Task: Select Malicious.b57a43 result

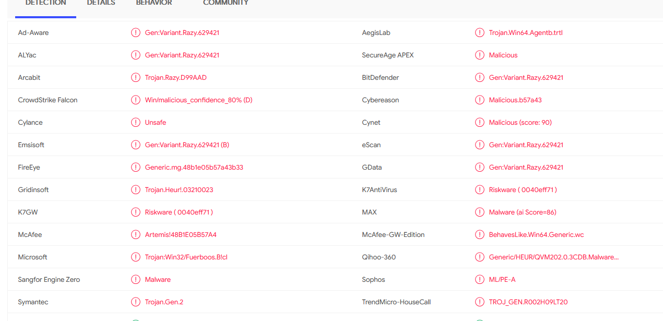Action: click(515, 100)
